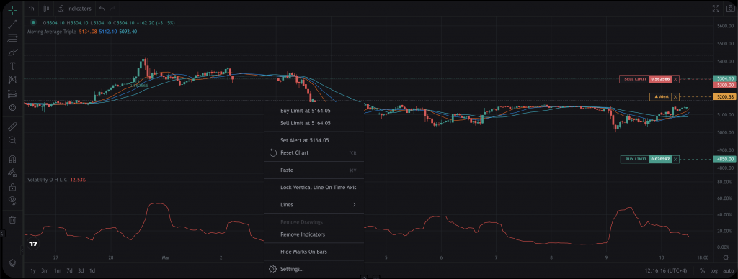Click the 5200.58 alert price label
The height and width of the screenshot is (279, 738).
(724, 97)
